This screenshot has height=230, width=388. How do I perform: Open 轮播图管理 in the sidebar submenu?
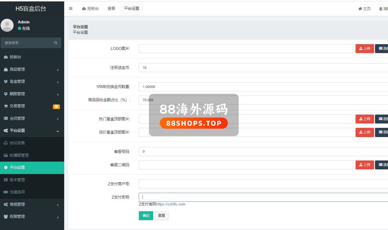click(19, 155)
